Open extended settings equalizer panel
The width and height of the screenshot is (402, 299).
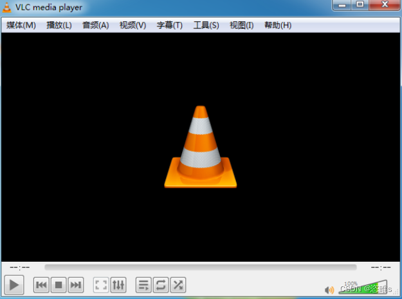(118, 285)
